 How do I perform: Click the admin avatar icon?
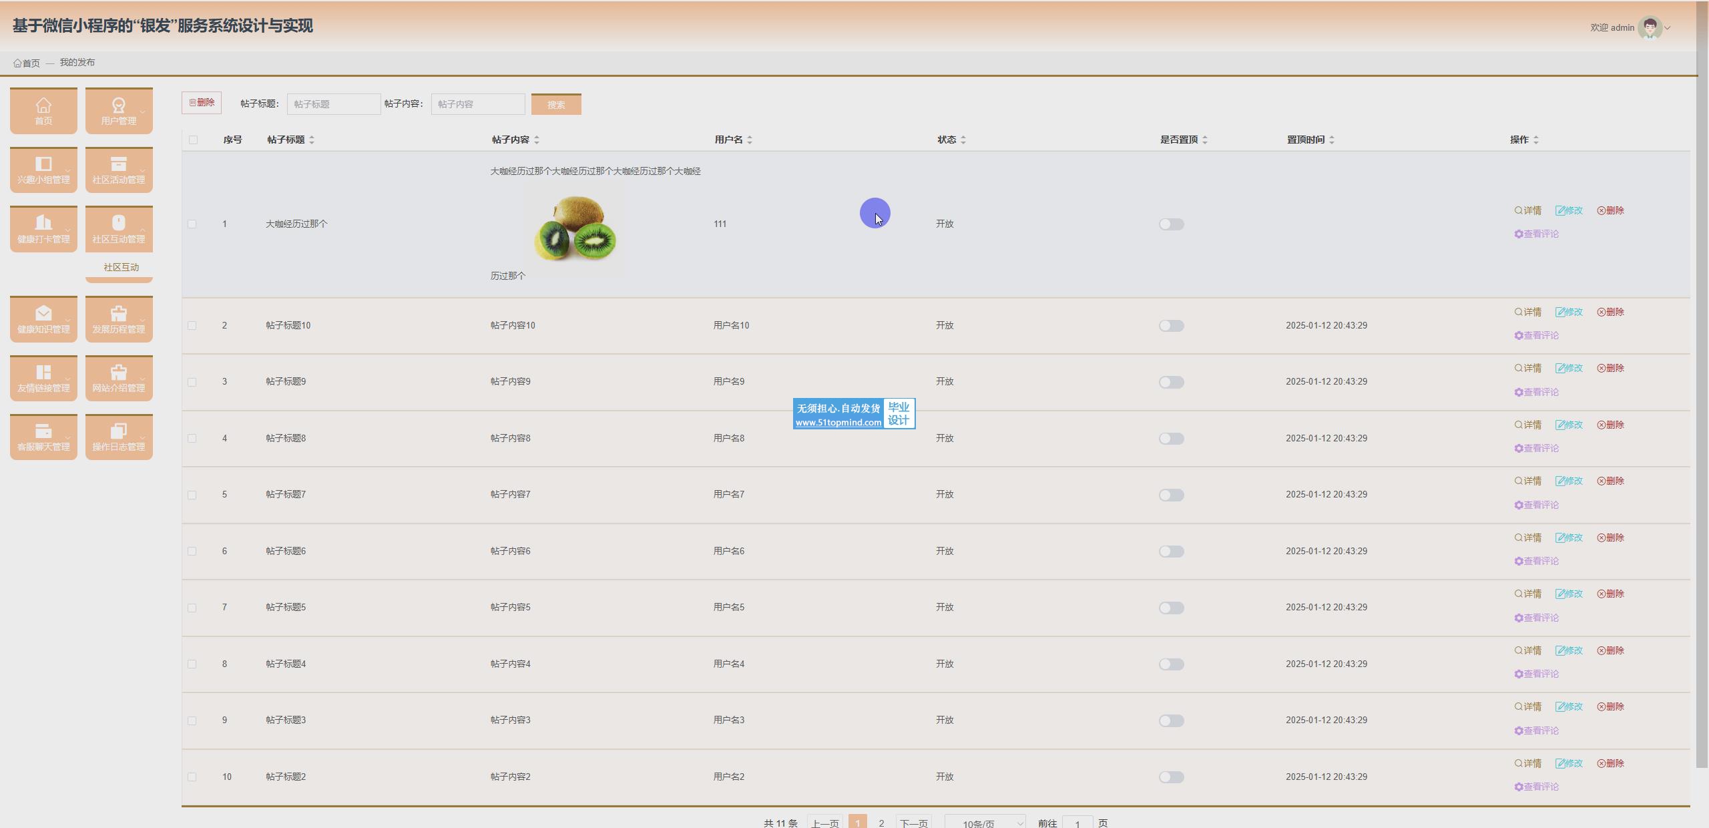pyautogui.click(x=1650, y=28)
